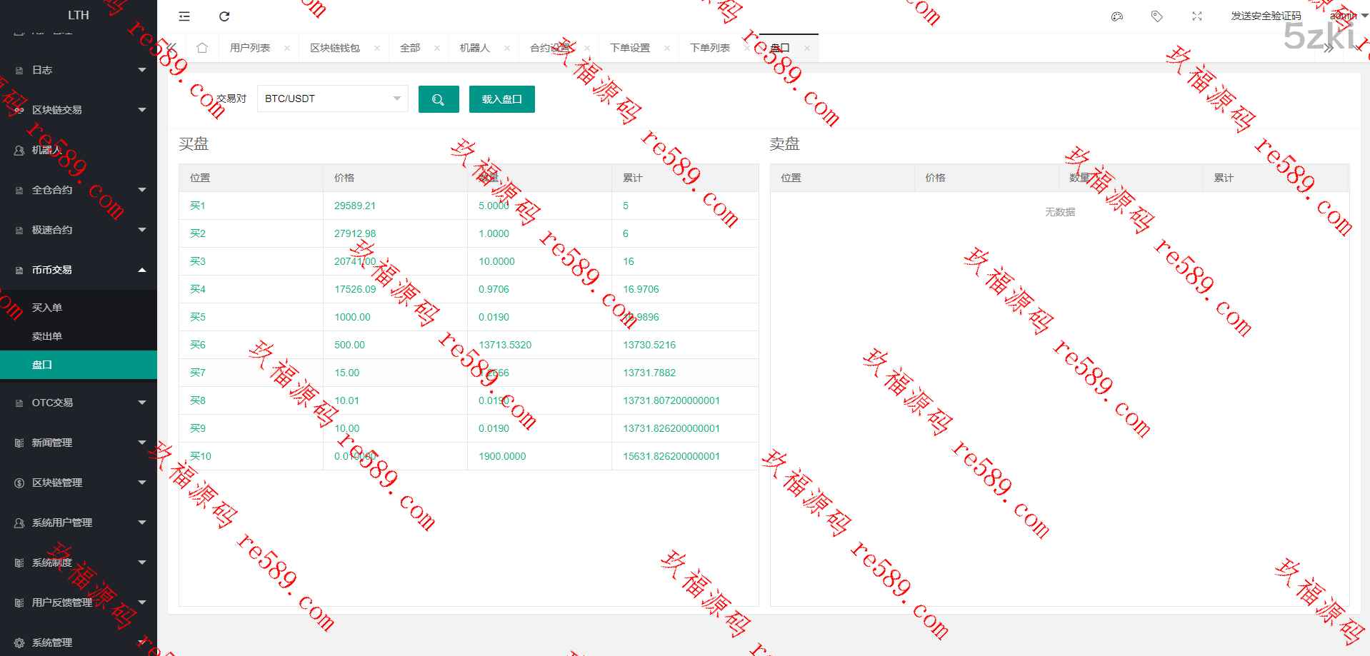
Task: Close the 机器人 tab
Action: point(507,49)
